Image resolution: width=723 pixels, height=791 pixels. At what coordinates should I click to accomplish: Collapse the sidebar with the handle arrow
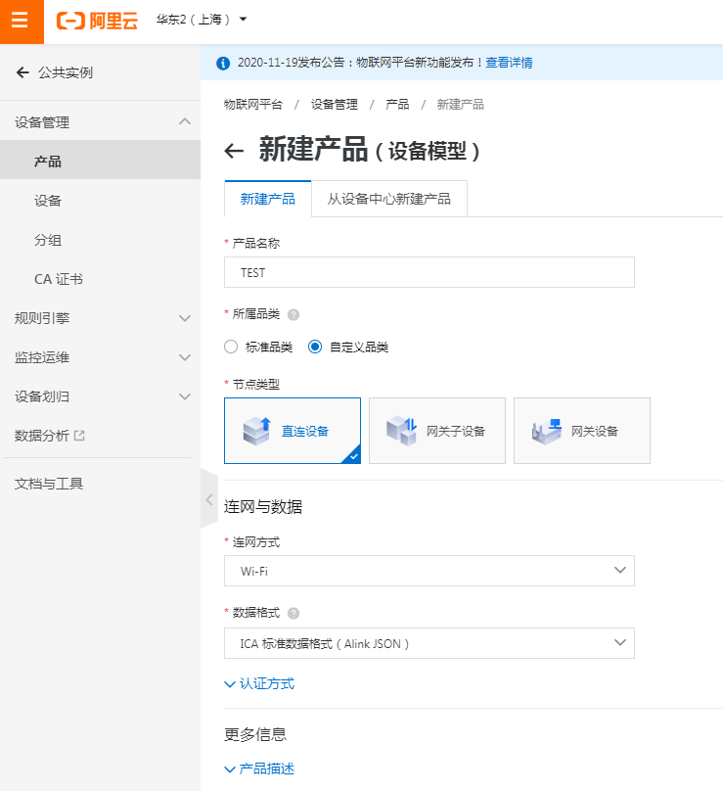(x=209, y=499)
